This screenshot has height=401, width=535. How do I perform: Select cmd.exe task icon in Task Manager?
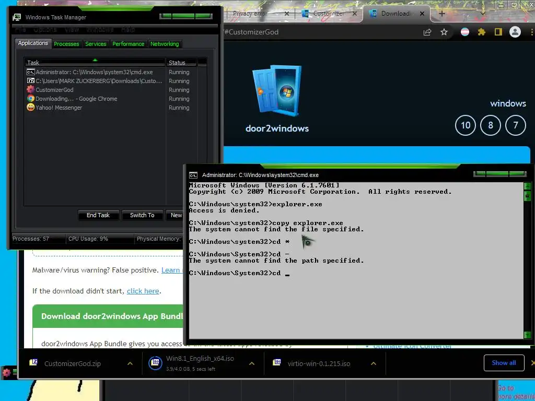pos(31,72)
